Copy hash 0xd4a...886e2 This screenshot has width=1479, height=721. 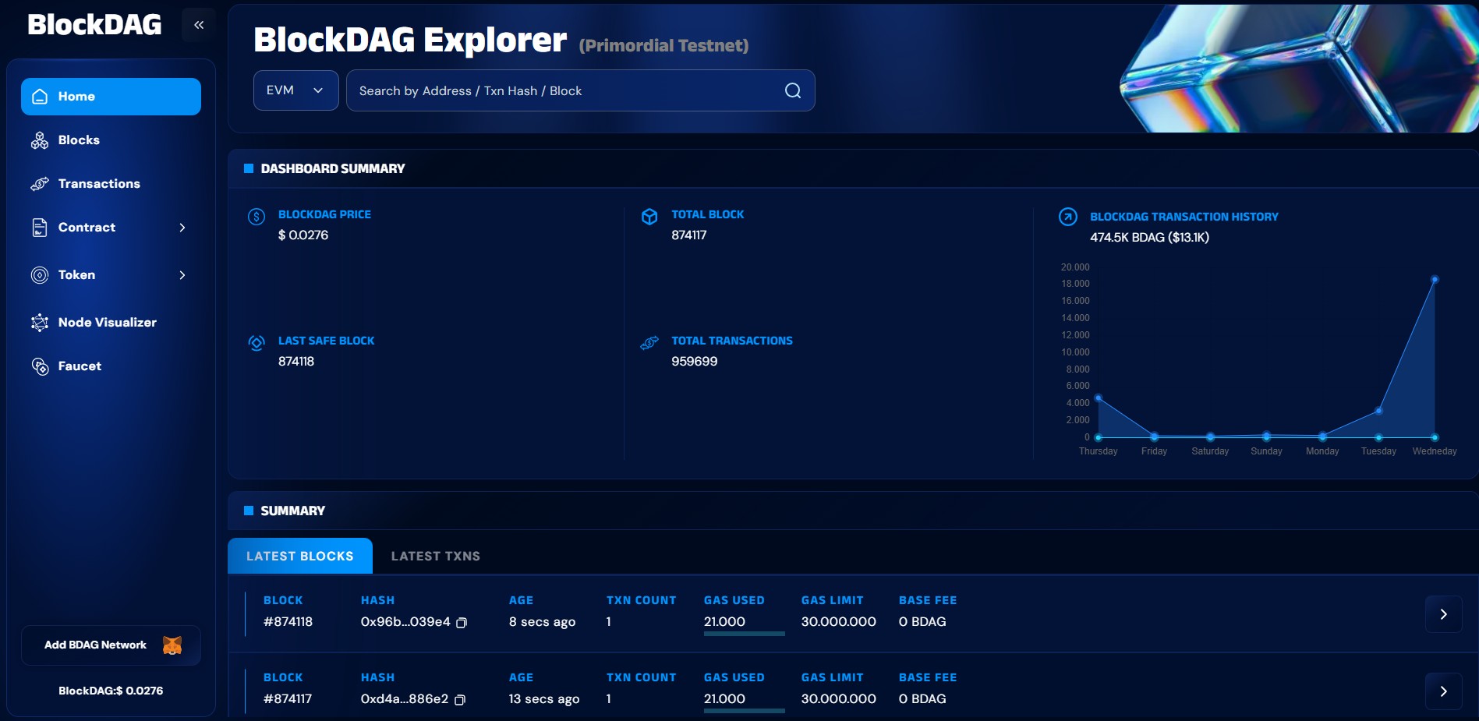point(460,700)
